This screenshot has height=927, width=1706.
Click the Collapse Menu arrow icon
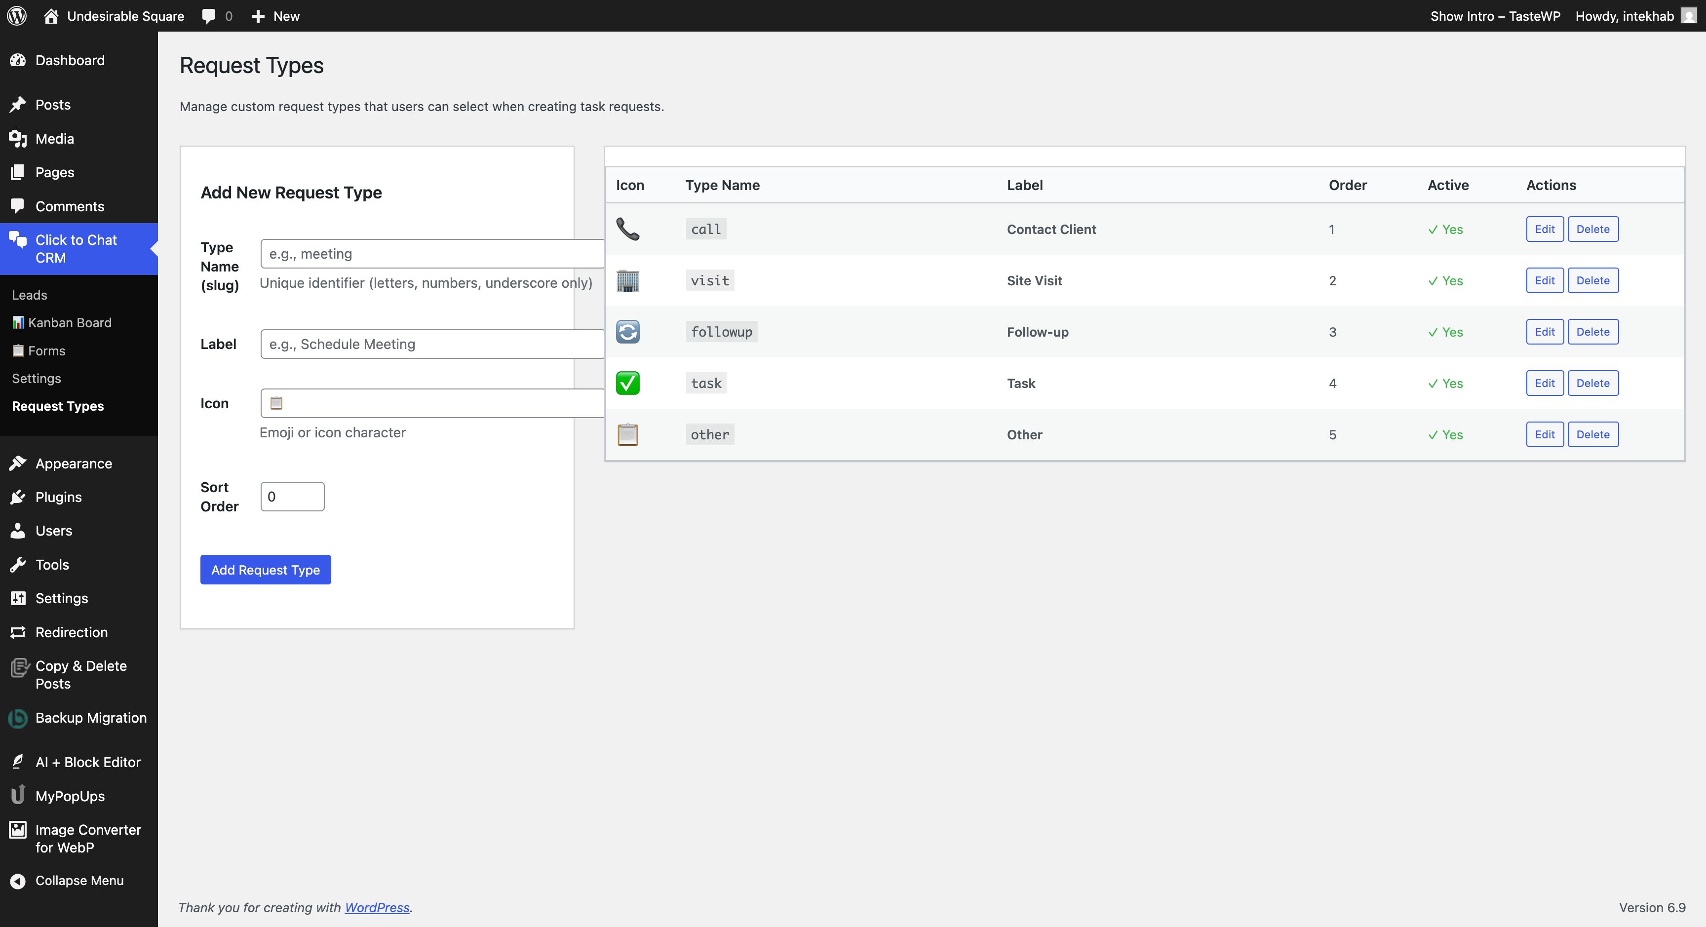(18, 881)
